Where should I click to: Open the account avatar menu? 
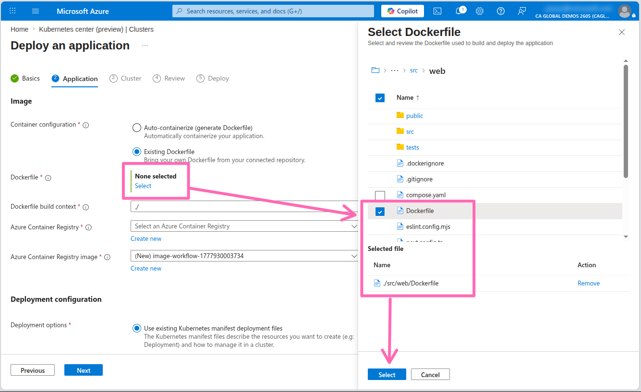point(625,11)
